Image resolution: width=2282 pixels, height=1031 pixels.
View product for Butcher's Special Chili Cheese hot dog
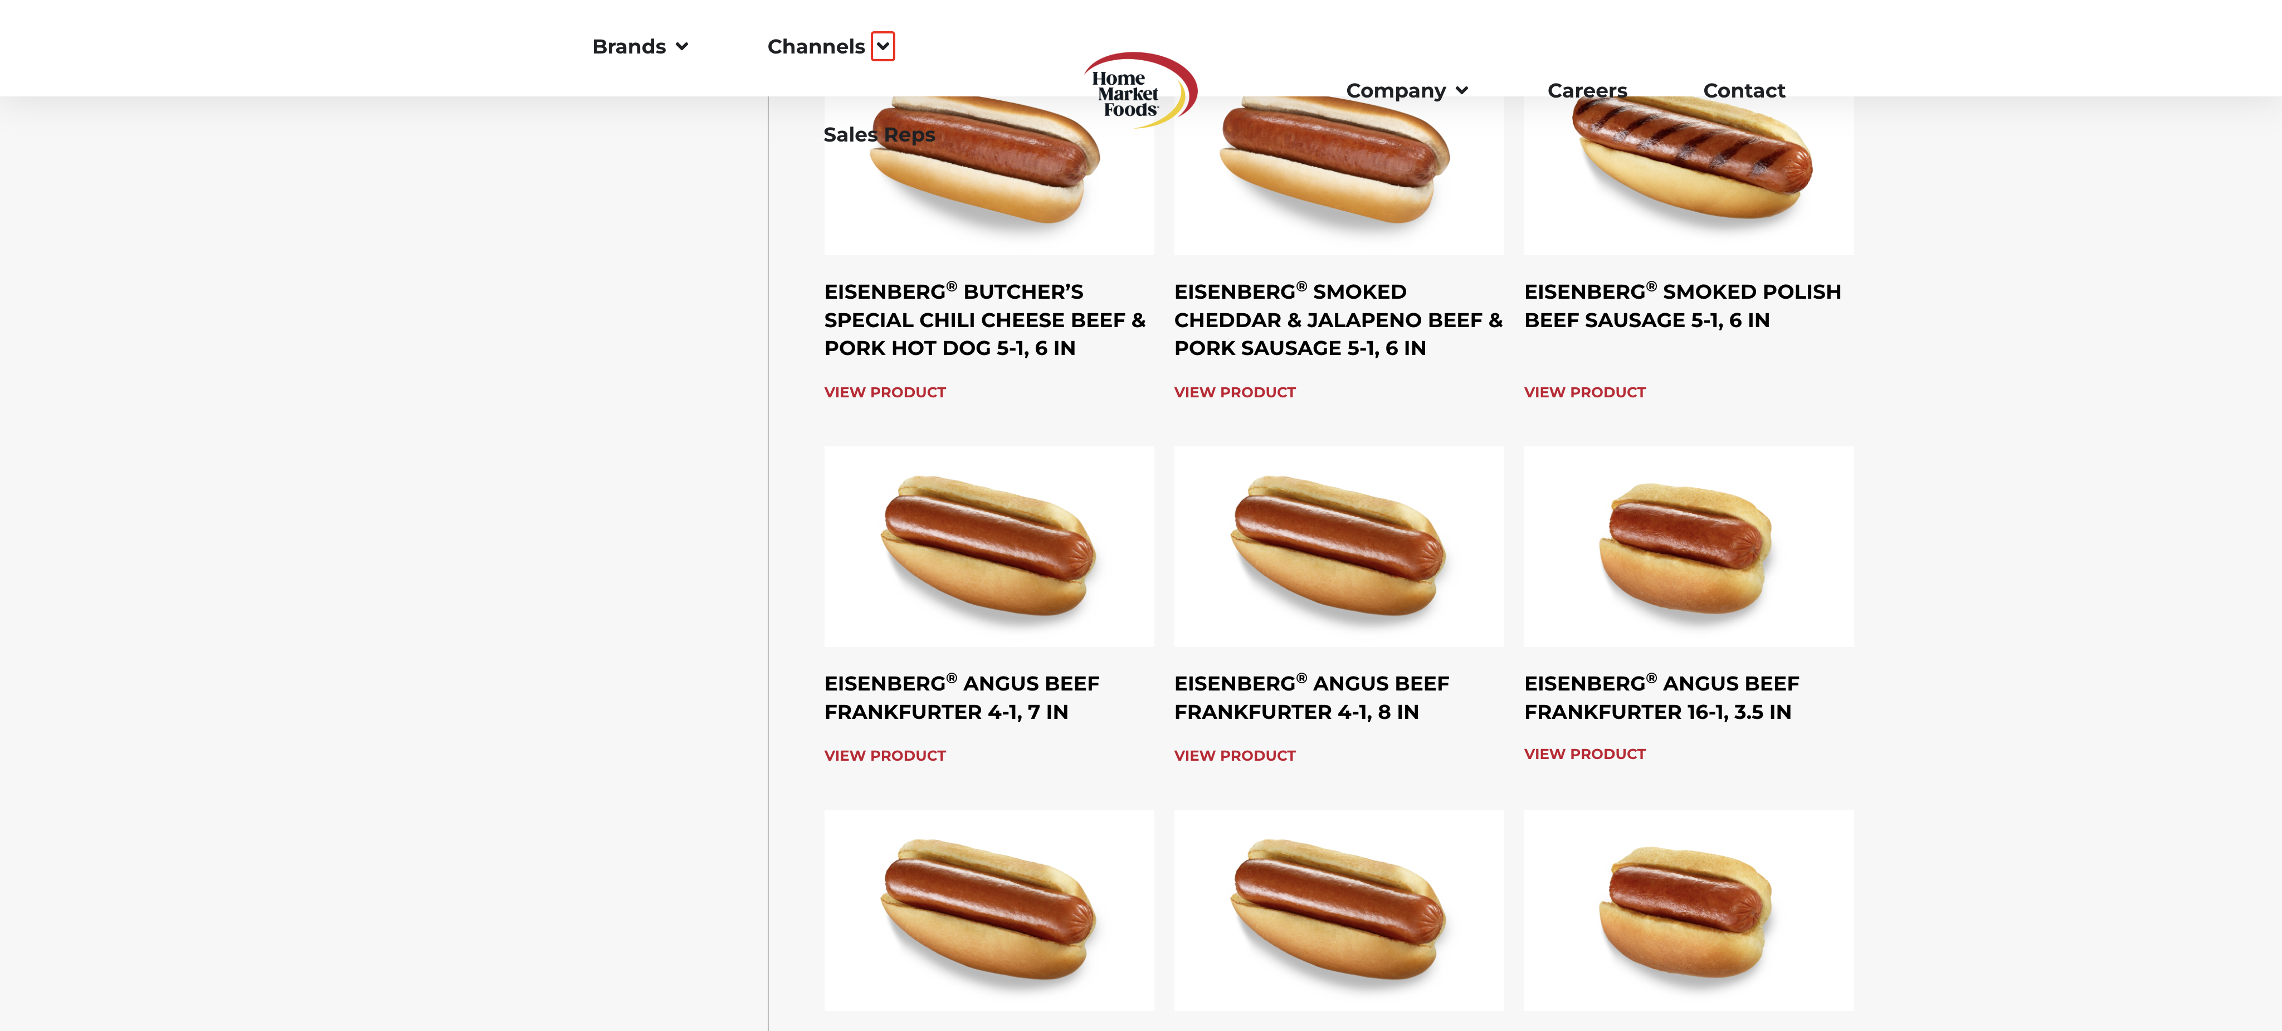click(x=884, y=392)
